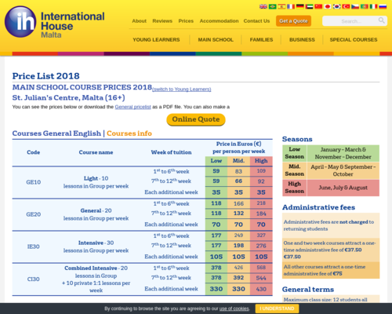
Task: Click the High price column header
Action: click(x=261, y=161)
